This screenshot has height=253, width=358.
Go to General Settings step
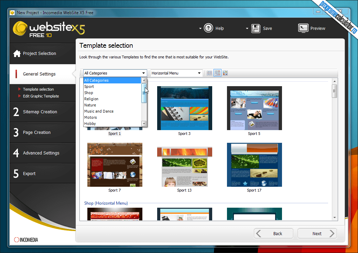[x=43, y=74]
